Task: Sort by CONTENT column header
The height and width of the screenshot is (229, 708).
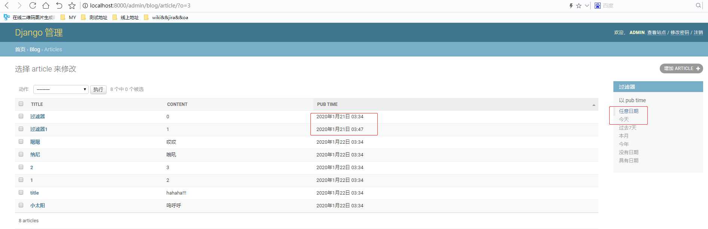Action: click(177, 104)
